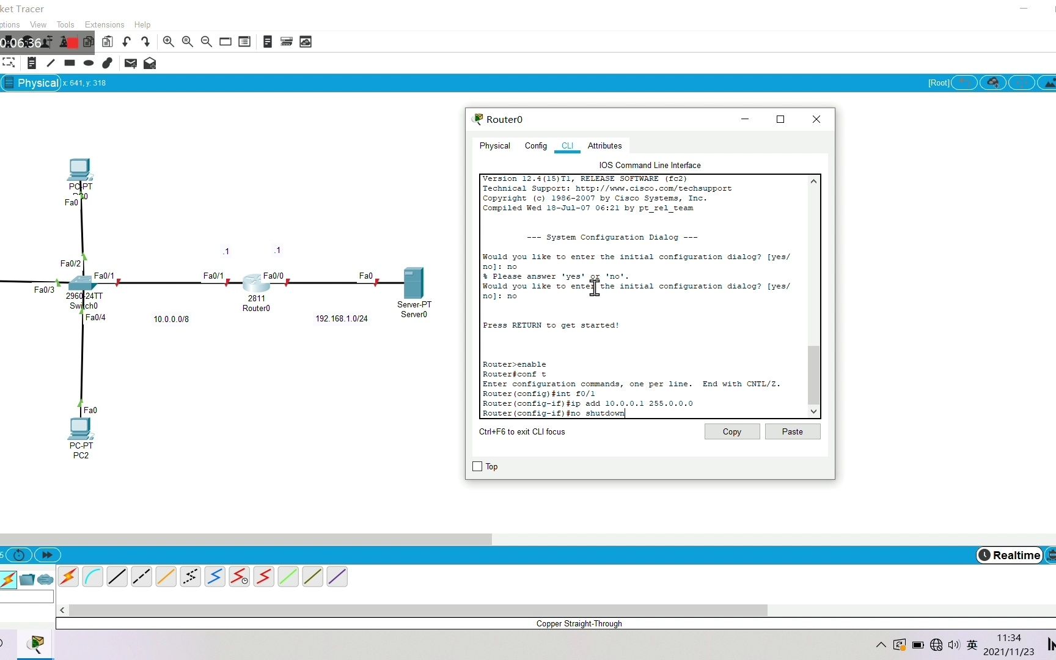The width and height of the screenshot is (1056, 660).
Task: Choose the dashed Select tool
Action: pyautogui.click(x=9, y=62)
